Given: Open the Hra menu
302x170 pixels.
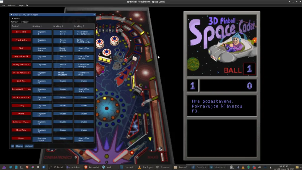Looking at the screenshot, I should click(4, 5).
